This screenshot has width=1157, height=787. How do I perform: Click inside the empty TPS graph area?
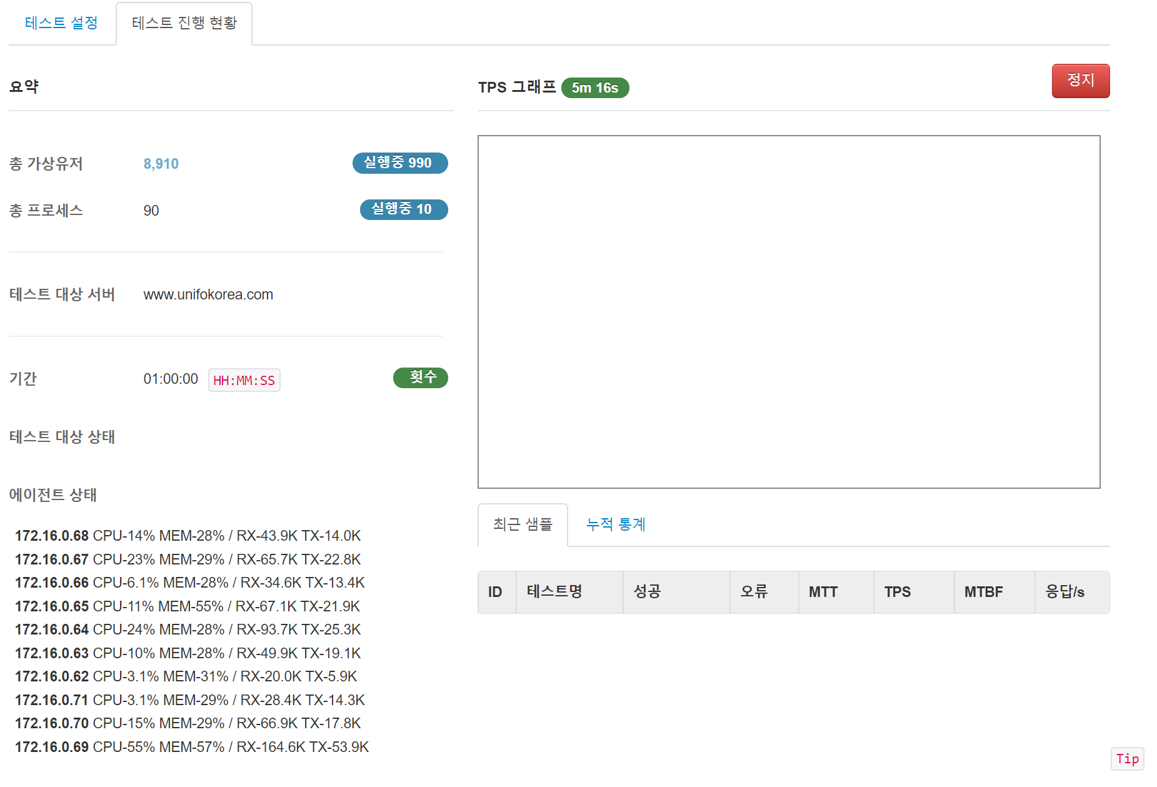788,311
